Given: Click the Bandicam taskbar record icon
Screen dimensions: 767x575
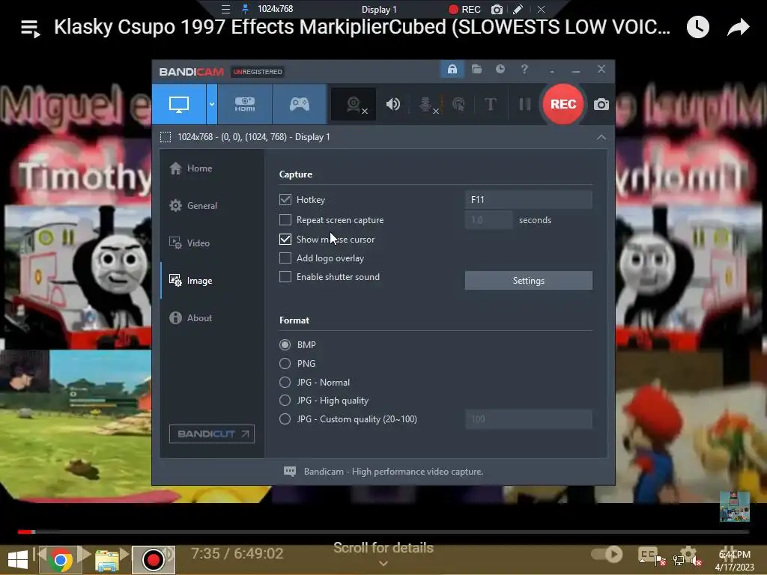Looking at the screenshot, I should point(153,560).
